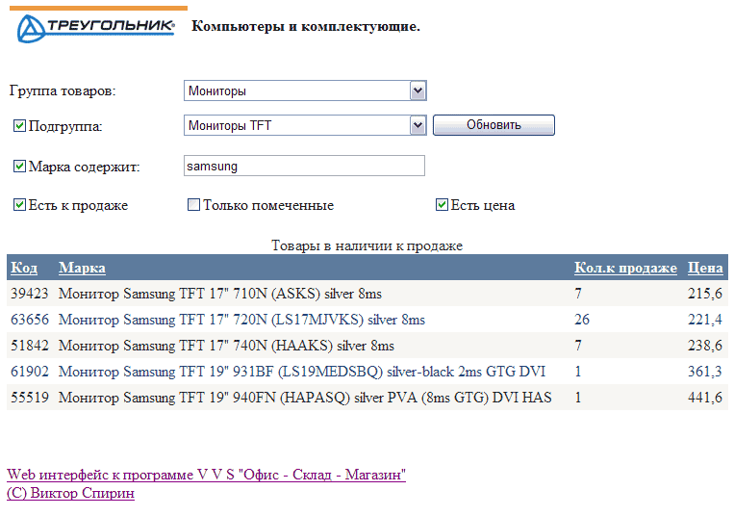Toggle the Подгруппа checkbox
The height and width of the screenshot is (516, 734).
coord(19,126)
